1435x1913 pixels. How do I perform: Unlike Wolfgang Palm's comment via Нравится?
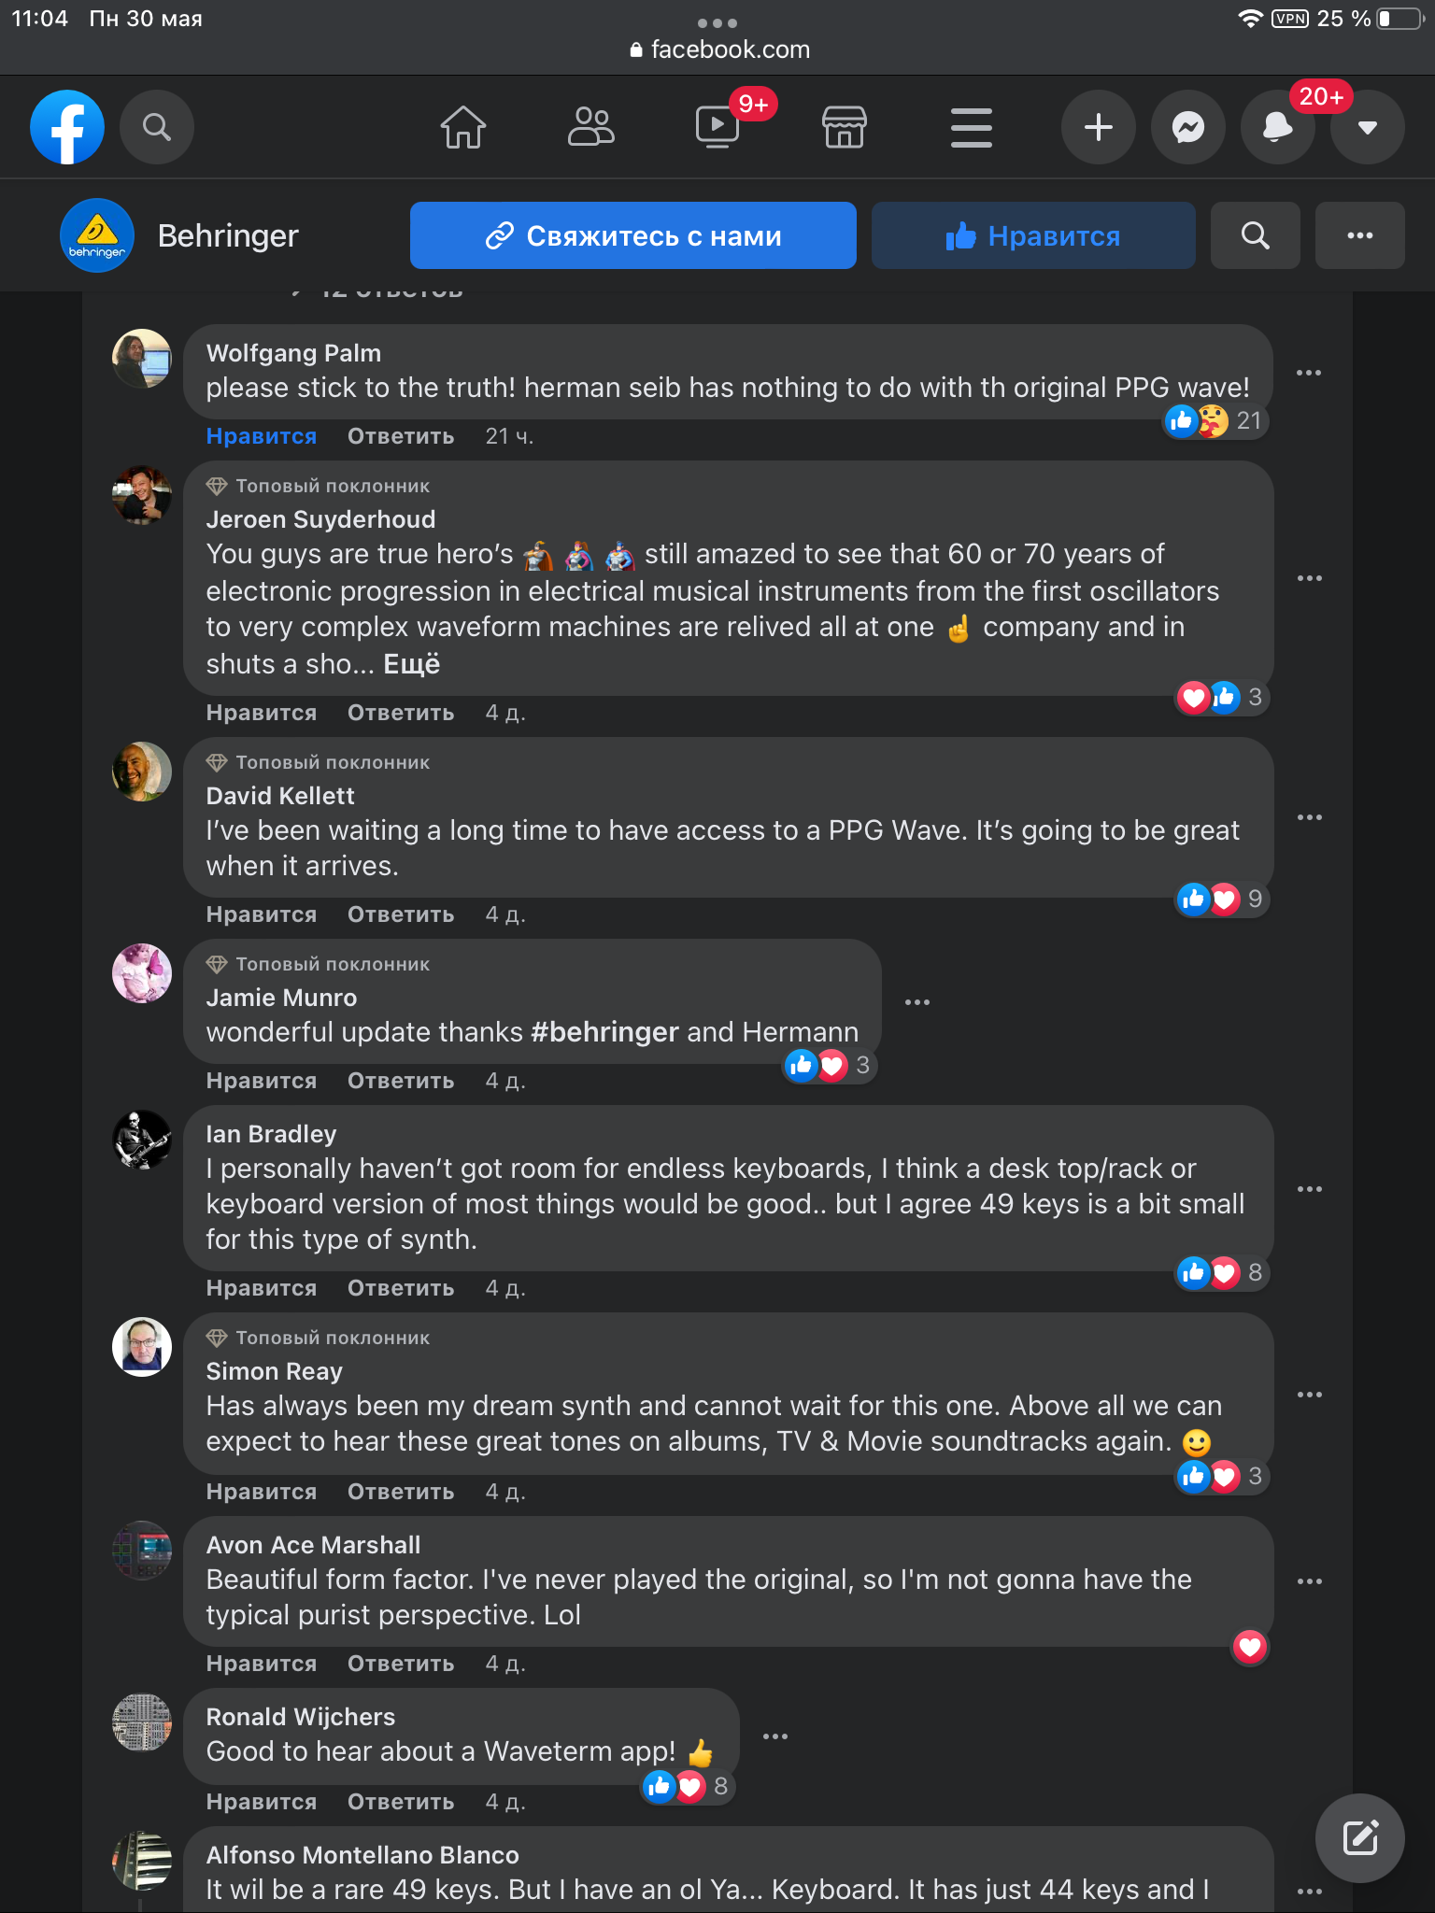point(262,436)
